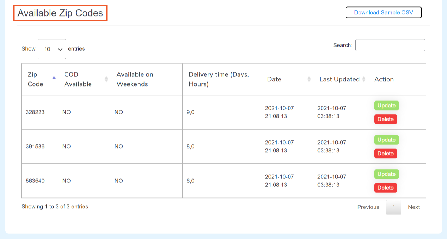
Task: Click the Action column header
Action: coord(397,79)
